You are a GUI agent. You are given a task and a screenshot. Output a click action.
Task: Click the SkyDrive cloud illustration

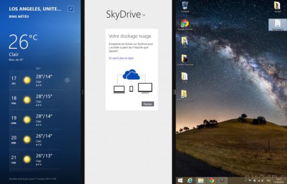coord(132,74)
